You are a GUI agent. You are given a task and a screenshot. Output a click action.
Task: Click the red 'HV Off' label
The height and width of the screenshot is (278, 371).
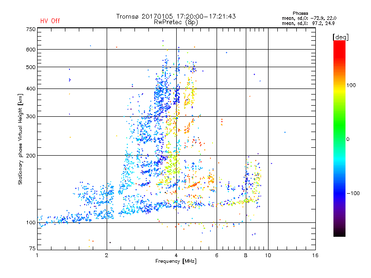[50, 21]
